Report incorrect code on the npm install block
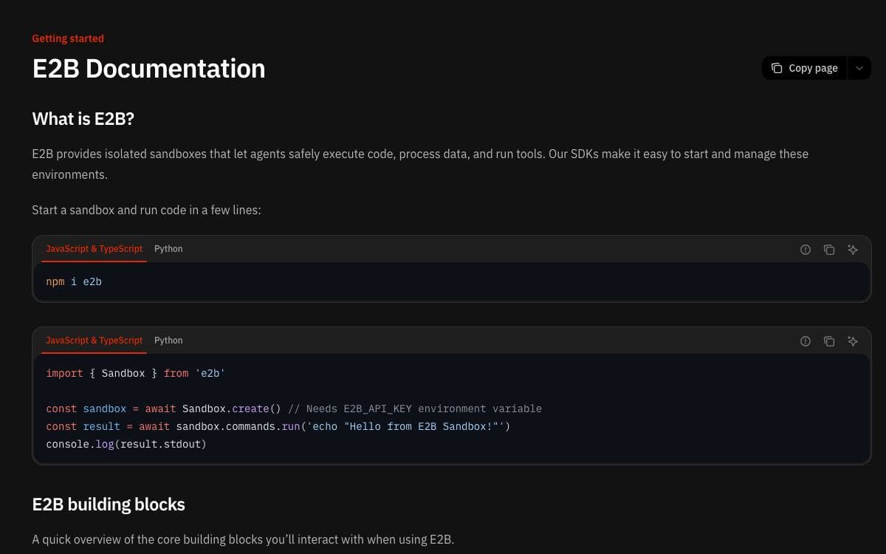This screenshot has width=886, height=554. coord(806,250)
